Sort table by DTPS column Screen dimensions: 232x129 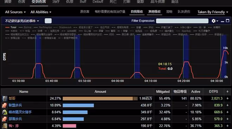[213, 92]
